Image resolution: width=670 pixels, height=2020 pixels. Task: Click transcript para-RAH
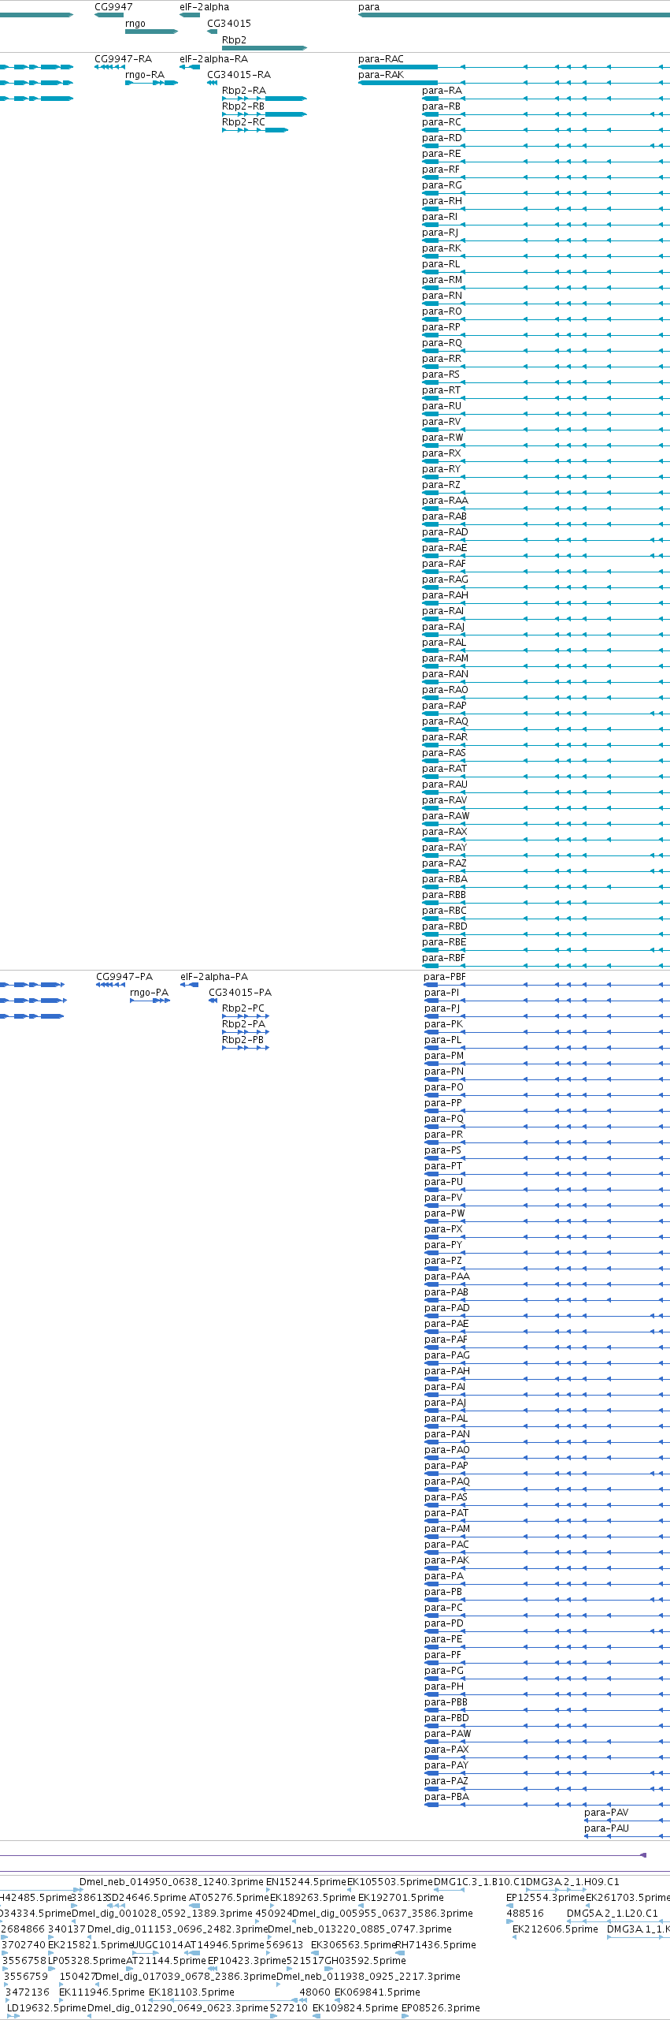445,595
